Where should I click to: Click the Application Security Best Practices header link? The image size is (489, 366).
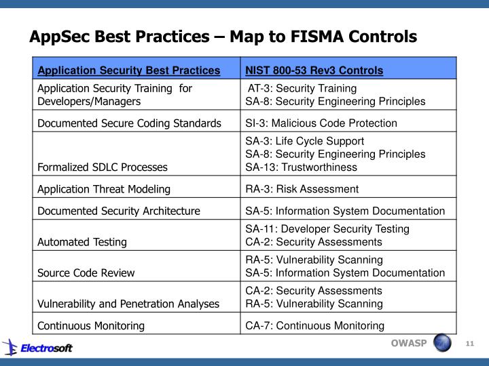[x=129, y=70]
